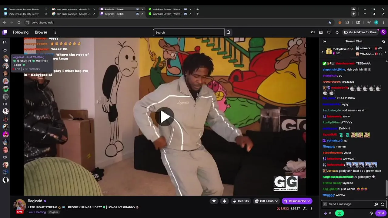388x218 pixels.
Task: Open the Following page
Action: coord(21,32)
